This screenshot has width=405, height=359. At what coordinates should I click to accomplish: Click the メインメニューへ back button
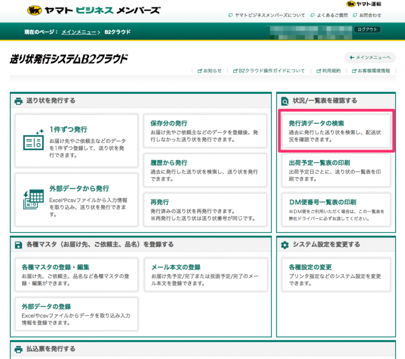(370, 57)
